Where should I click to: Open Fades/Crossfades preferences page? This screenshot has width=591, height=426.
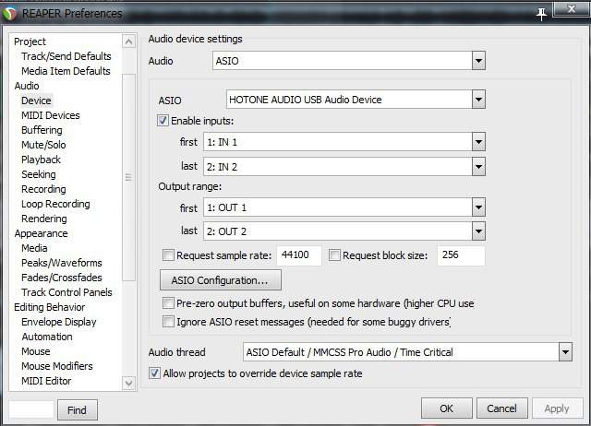click(62, 278)
